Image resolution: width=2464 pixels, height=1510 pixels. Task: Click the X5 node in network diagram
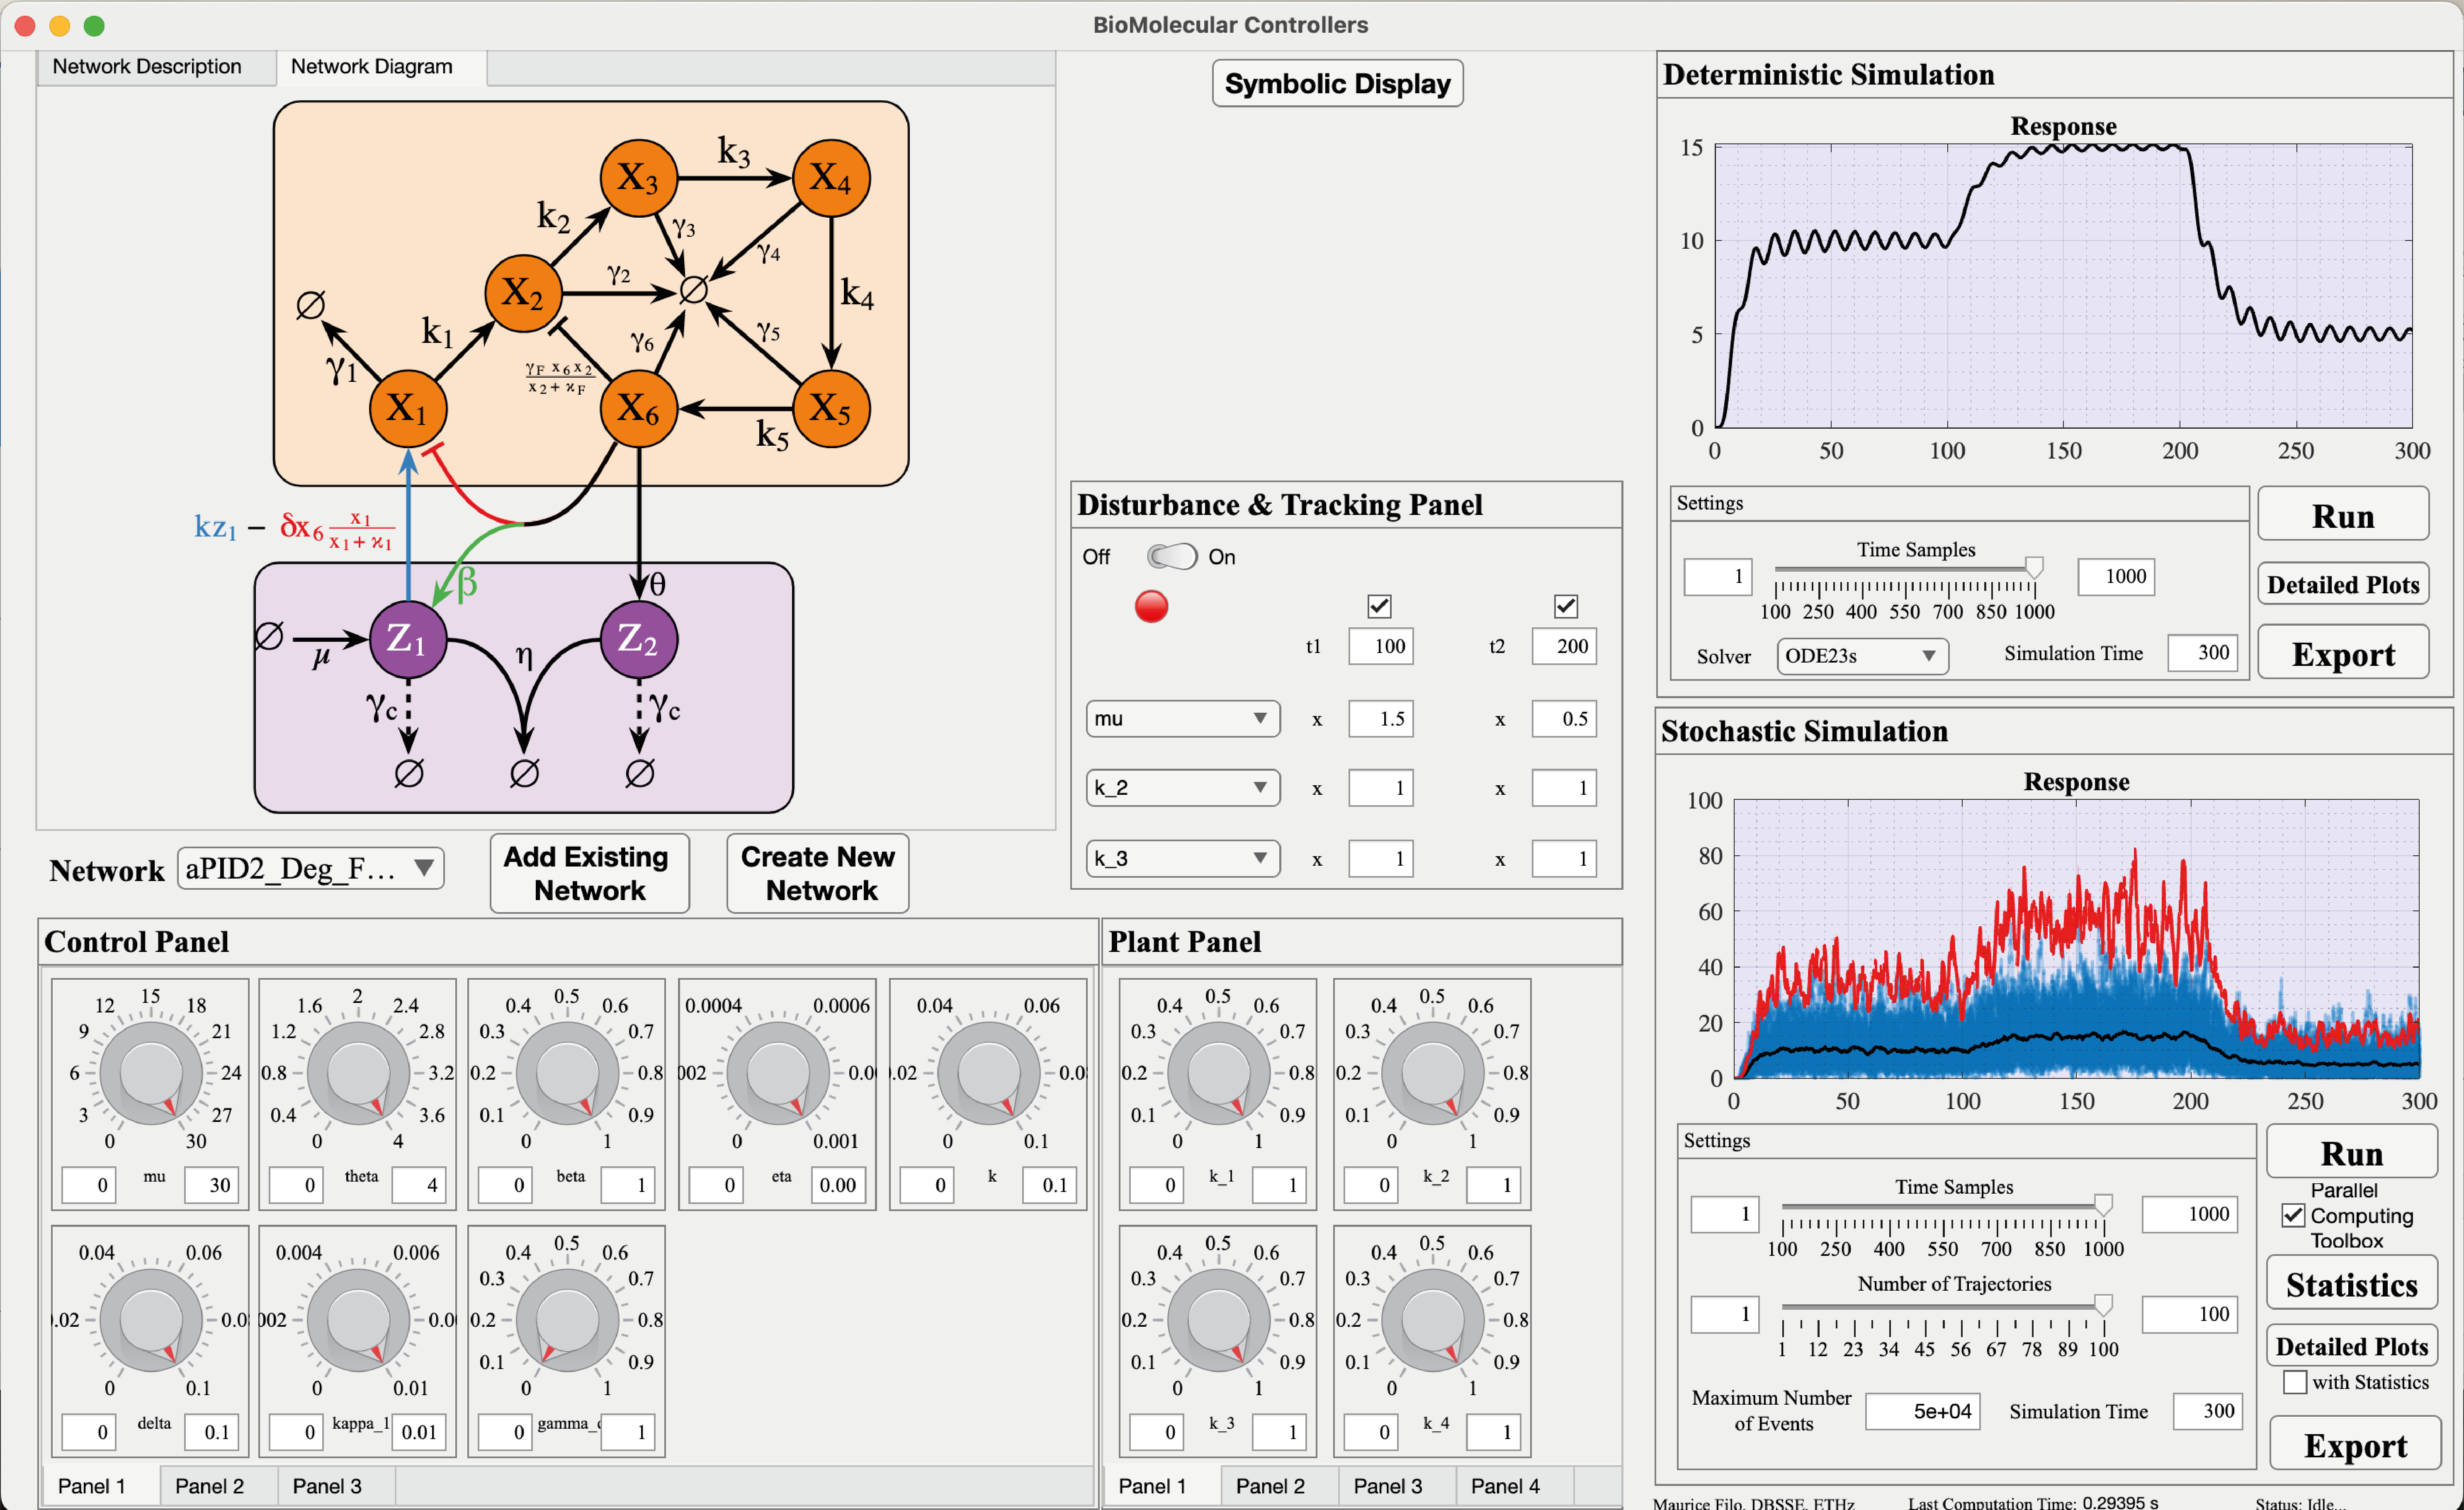831,408
